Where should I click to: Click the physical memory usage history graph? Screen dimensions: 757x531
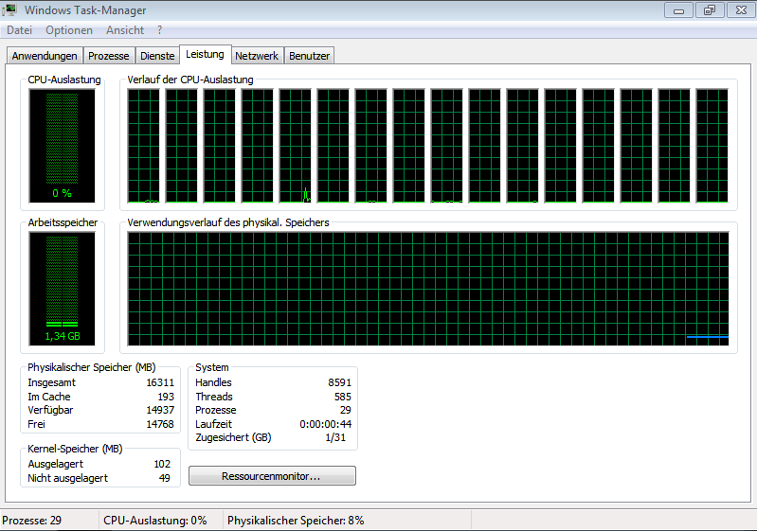coord(428,289)
